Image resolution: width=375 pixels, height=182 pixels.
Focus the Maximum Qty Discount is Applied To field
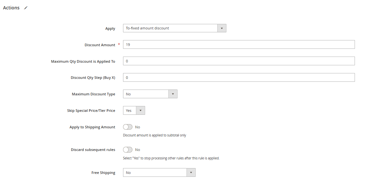pos(239,61)
